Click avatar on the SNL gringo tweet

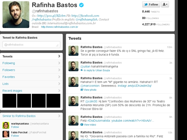(x=73, y=51)
